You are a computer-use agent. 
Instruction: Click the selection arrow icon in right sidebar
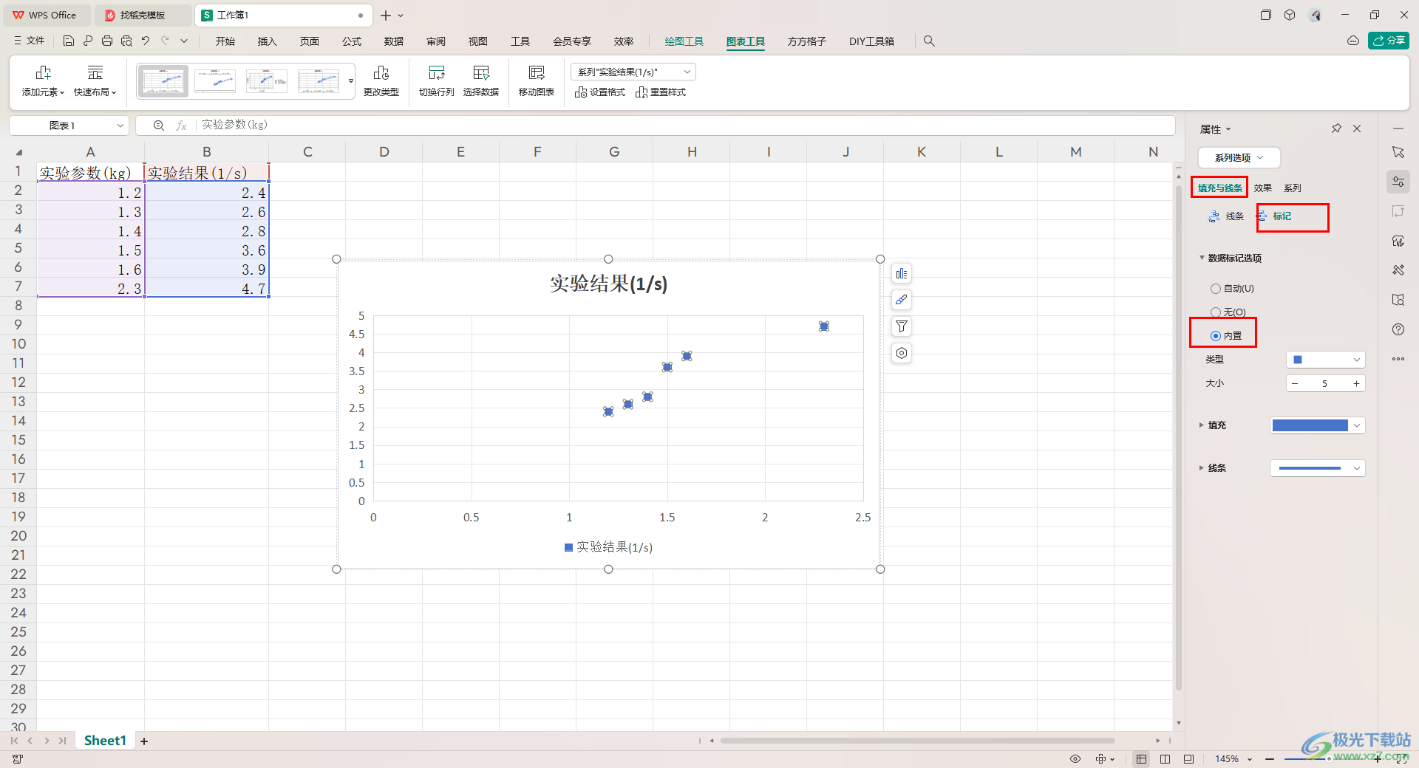tap(1398, 152)
